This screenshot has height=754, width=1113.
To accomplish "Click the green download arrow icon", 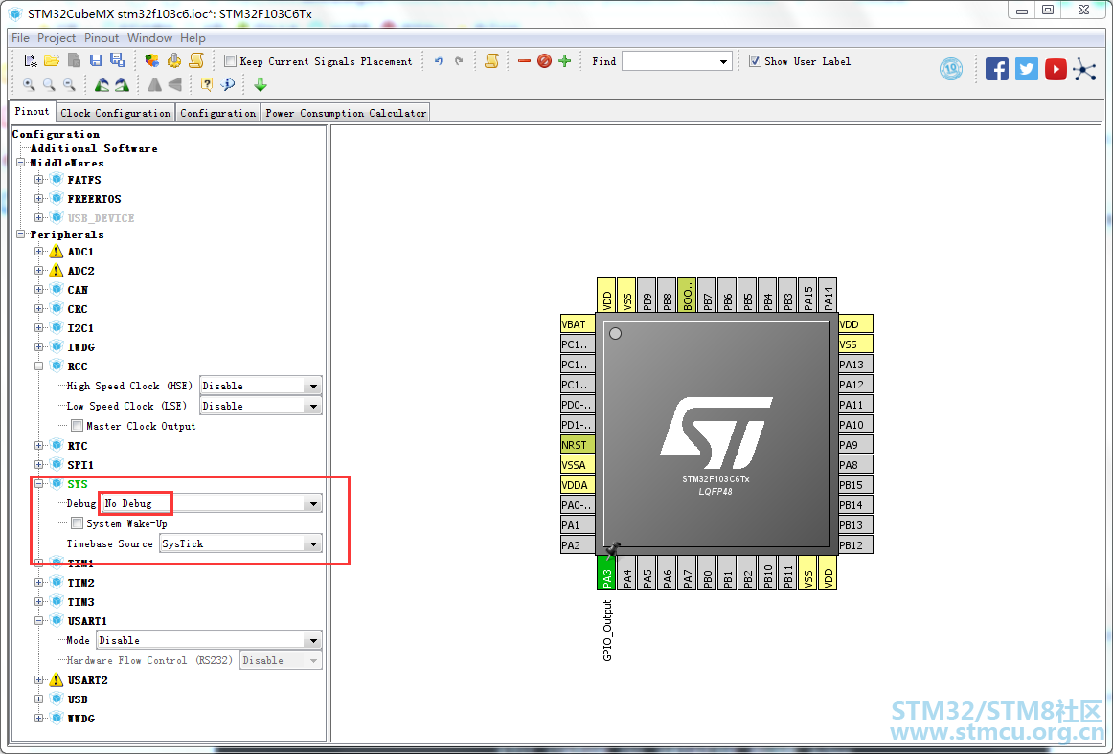I will coord(261,85).
